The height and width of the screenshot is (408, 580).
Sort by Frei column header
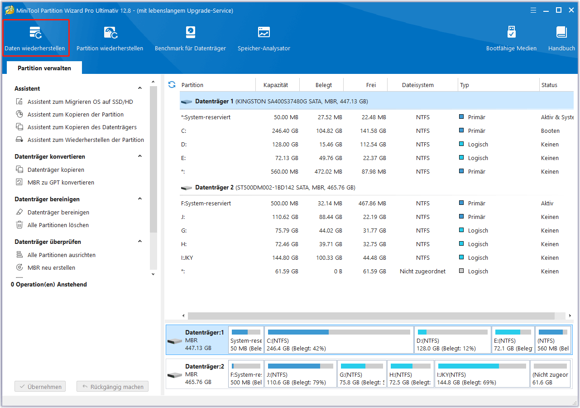366,85
